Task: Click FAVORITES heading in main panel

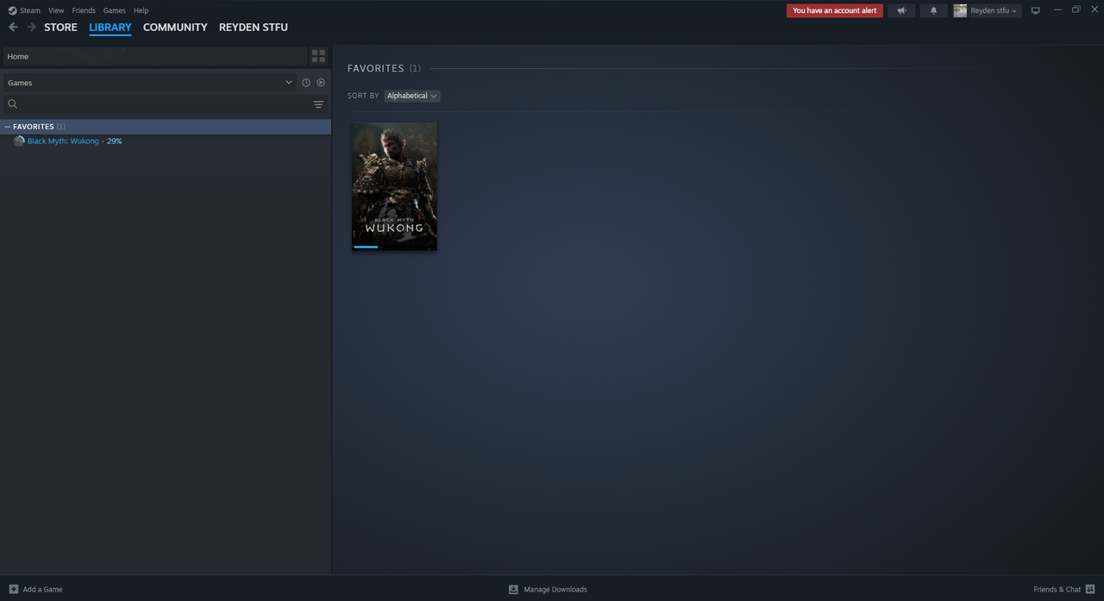Action: click(x=376, y=68)
